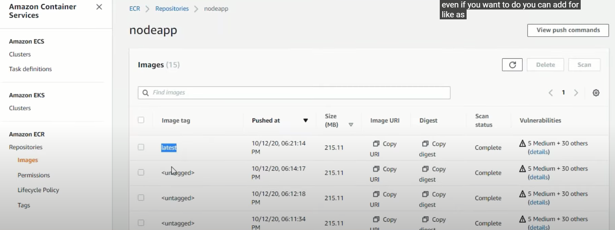Click Amazon ECR section heading

click(x=27, y=134)
